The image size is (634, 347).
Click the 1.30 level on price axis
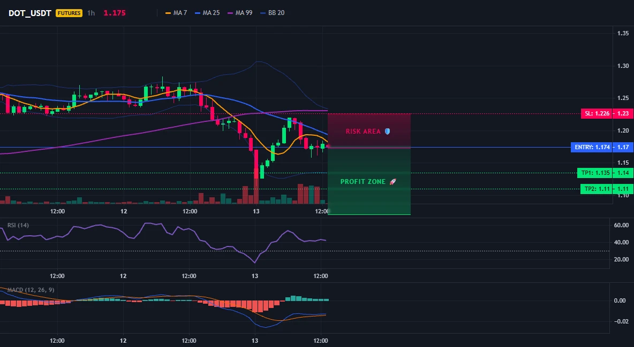coord(623,66)
